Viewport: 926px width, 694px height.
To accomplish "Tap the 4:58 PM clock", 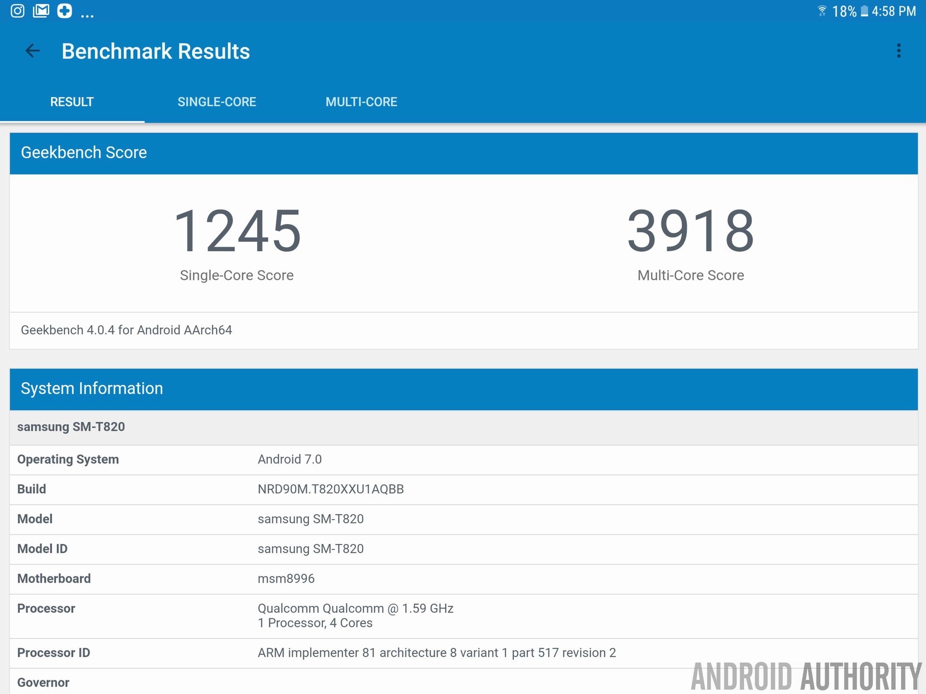I will 894,11.
